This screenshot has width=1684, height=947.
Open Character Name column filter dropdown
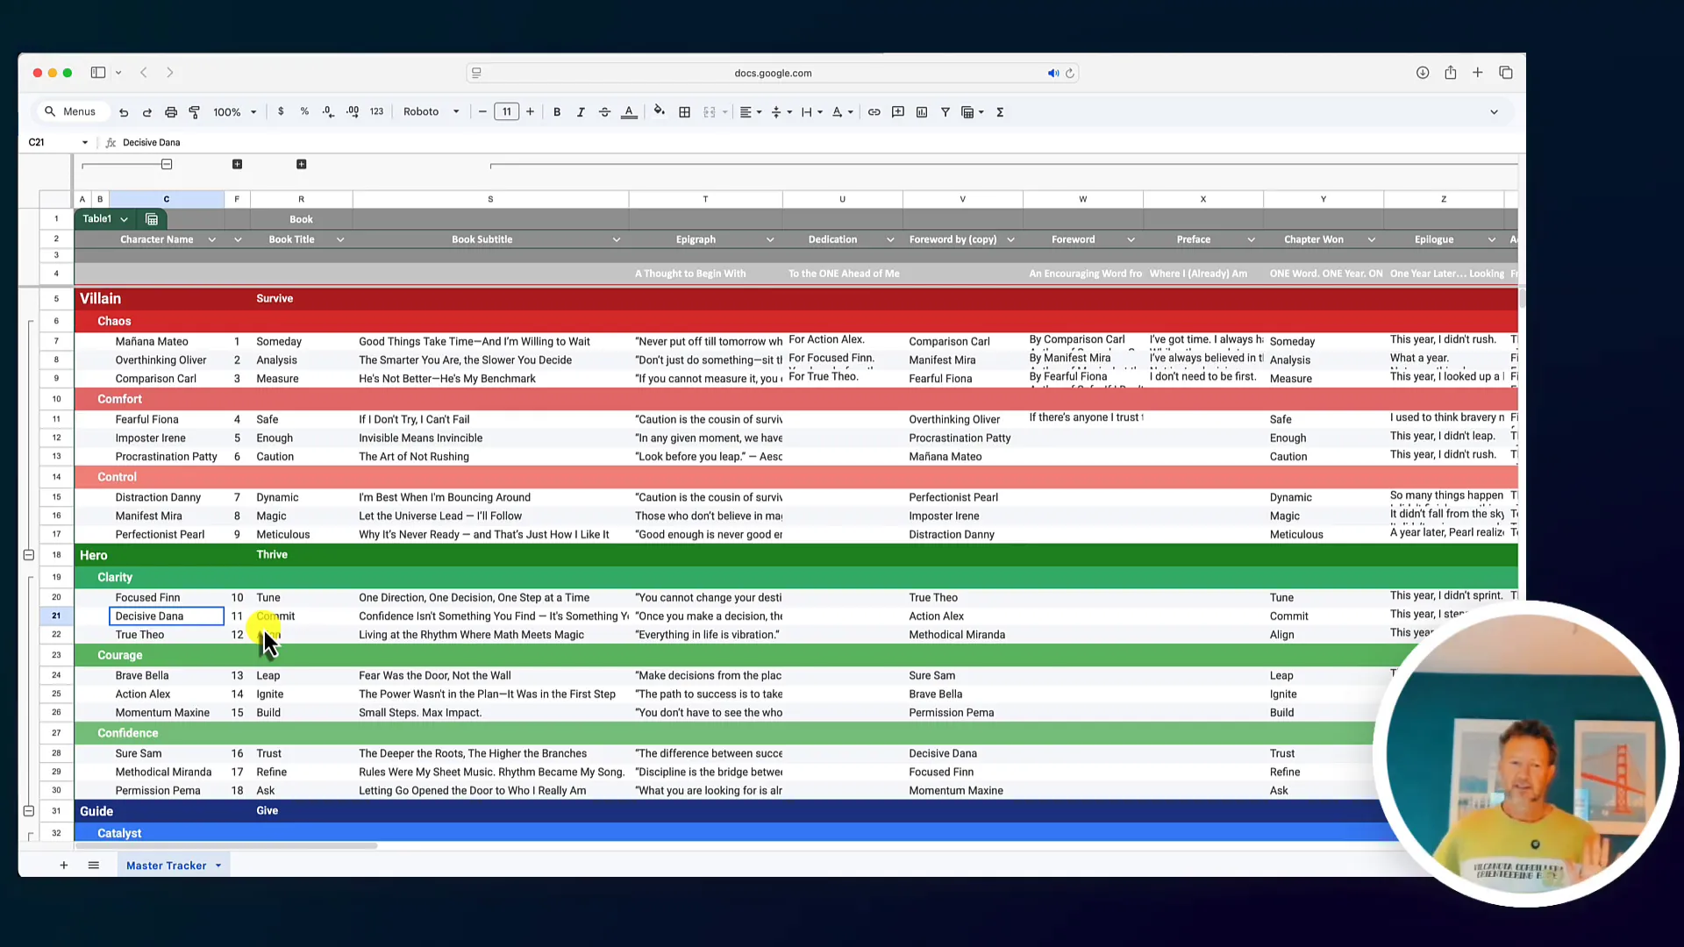pos(211,239)
